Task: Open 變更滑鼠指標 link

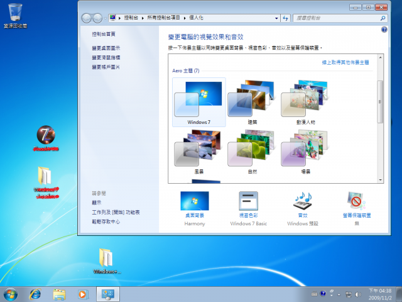Action: (x=106, y=57)
